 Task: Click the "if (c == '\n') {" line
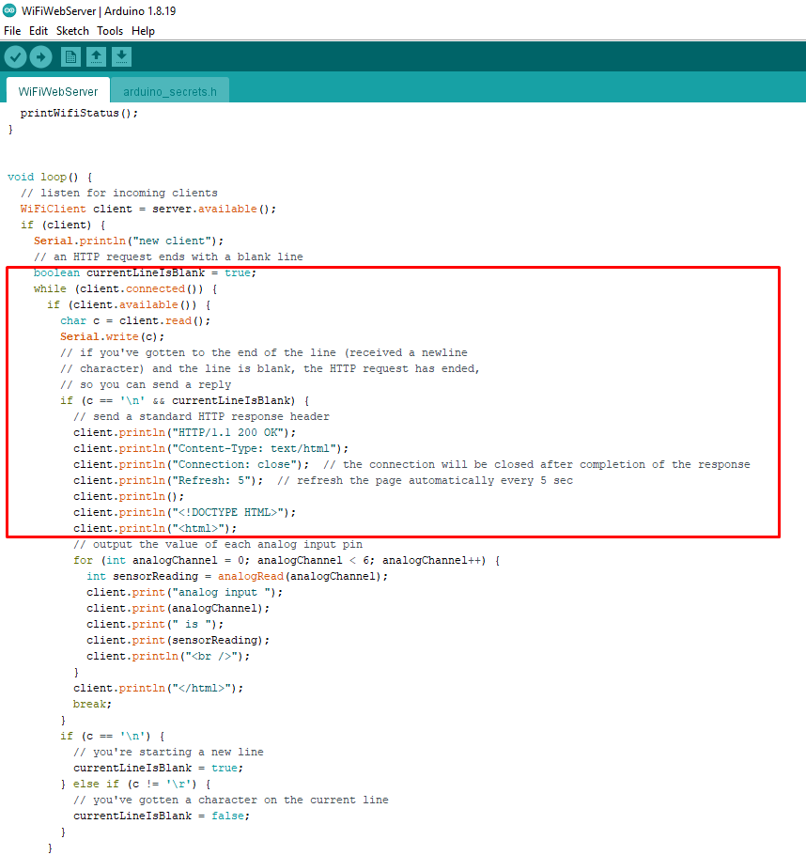pyautogui.click(x=113, y=736)
